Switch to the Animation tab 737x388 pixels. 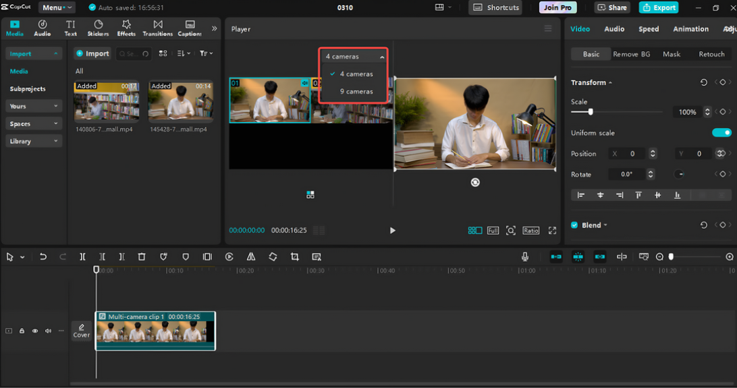(x=690, y=29)
